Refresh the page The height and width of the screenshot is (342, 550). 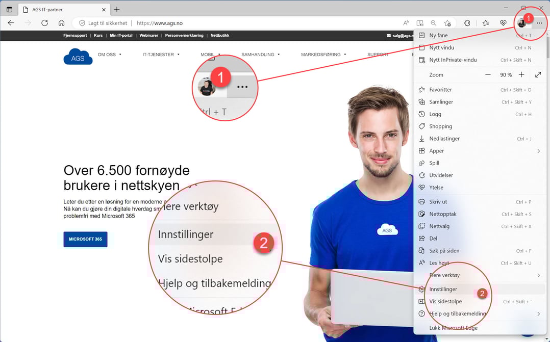(x=44, y=23)
